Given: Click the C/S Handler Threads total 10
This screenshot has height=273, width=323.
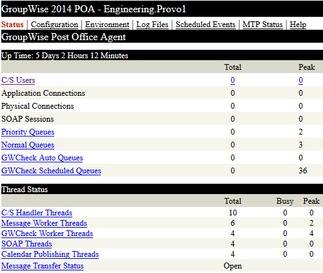Looking at the screenshot, I should coord(233,213).
